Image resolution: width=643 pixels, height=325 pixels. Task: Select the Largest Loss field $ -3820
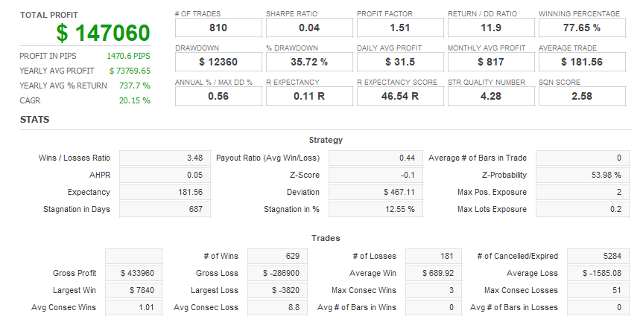[x=269, y=291]
